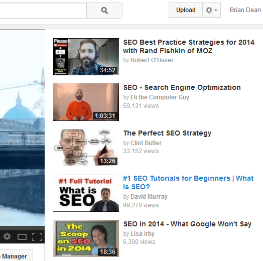Visit the Robert O'Haver channel link
This screenshot has height=261, width=263.
click(152, 60)
